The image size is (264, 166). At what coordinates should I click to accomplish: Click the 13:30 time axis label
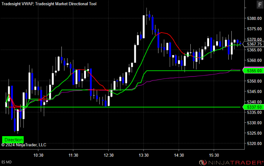point(144,155)
